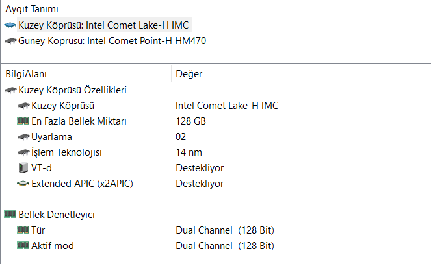Select Kuzey Köprüsü: Intel Comet Lake-H IMC

(105, 25)
